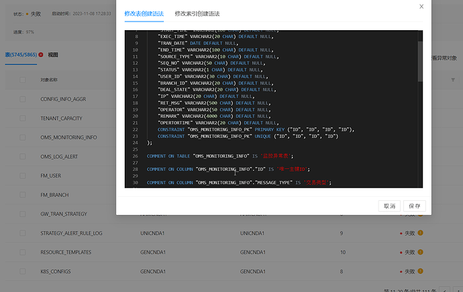Click the K8S_CONFIGS object name
463x292 pixels.
pos(56,271)
